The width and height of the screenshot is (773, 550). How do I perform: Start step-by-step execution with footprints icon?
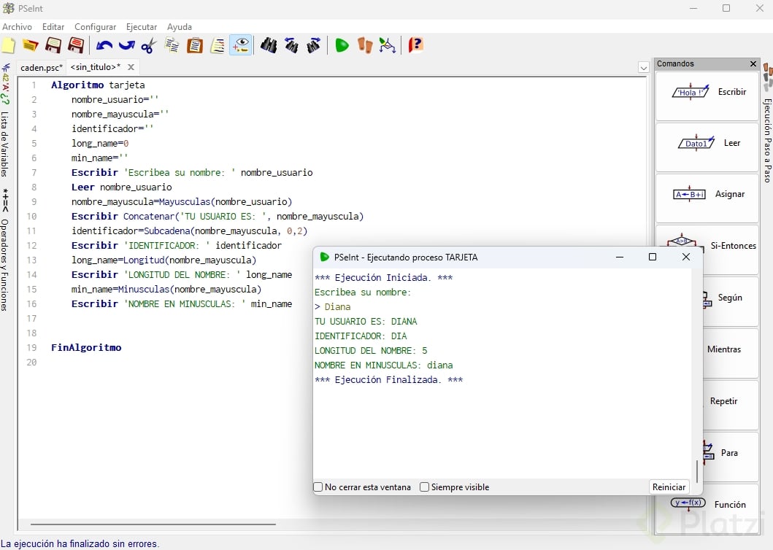[365, 46]
